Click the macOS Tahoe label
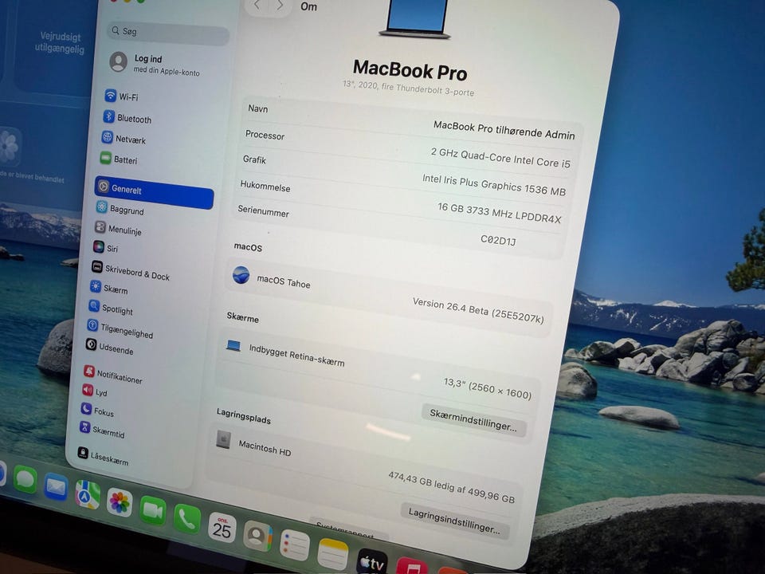Viewport: 765px width, 574px height. (x=284, y=281)
